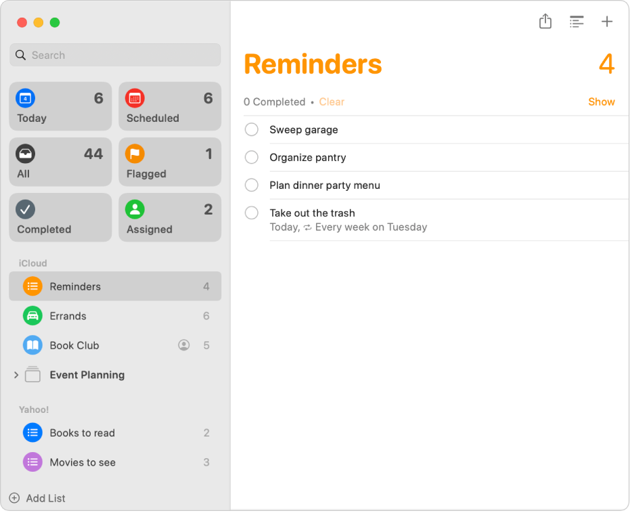The width and height of the screenshot is (632, 513).
Task: Open the Today smart list tile
Action: tap(60, 106)
